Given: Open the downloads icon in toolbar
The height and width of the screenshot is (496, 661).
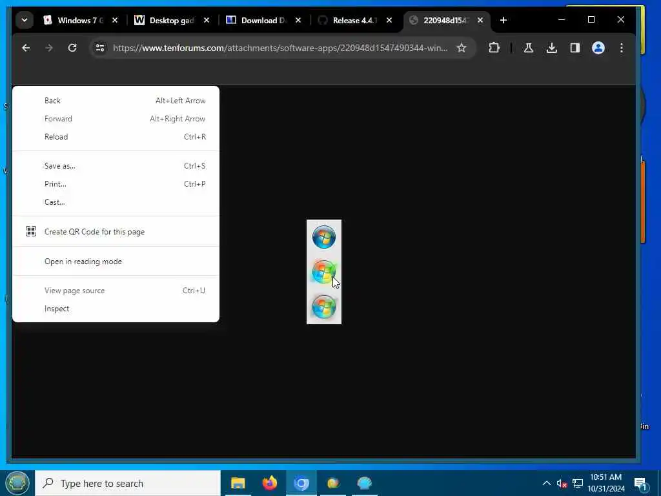Looking at the screenshot, I should (551, 48).
